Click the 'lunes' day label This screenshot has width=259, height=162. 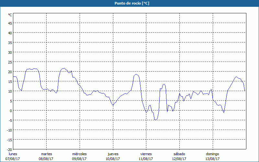pos(13,154)
